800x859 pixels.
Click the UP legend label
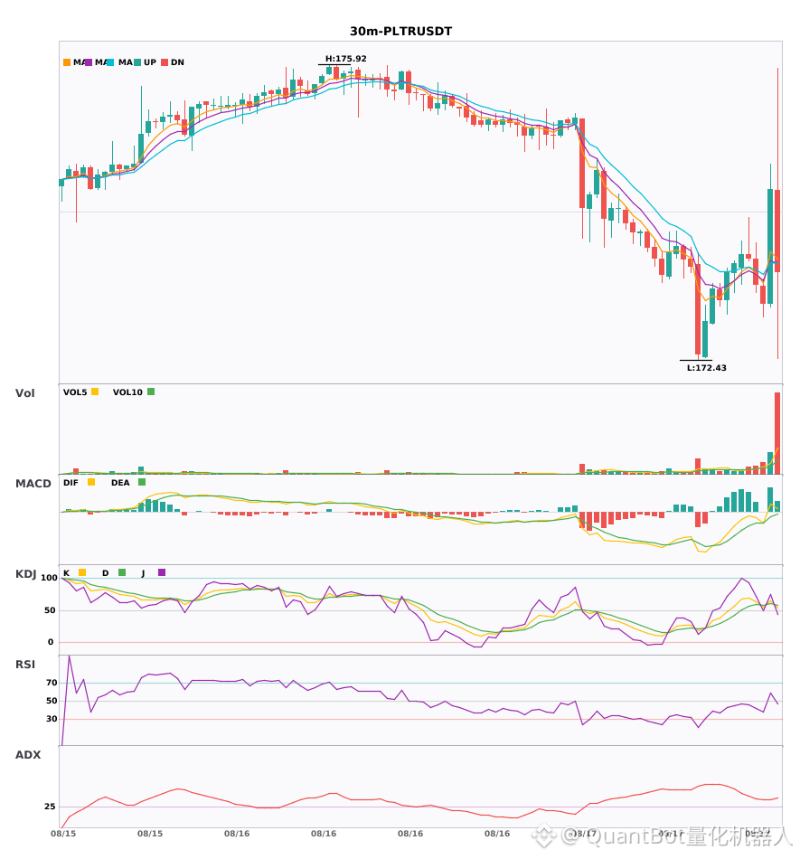click(150, 62)
